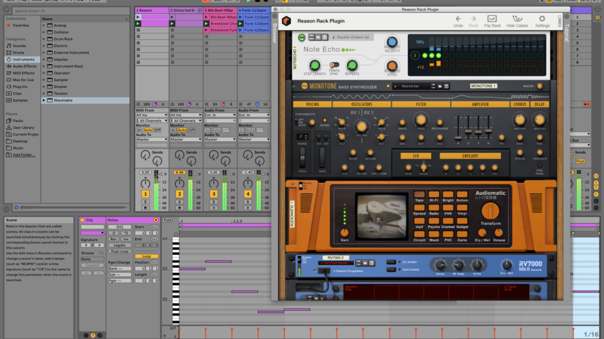Expand the Drum Rack folder
This screenshot has width=604, height=339.
(x=44, y=39)
